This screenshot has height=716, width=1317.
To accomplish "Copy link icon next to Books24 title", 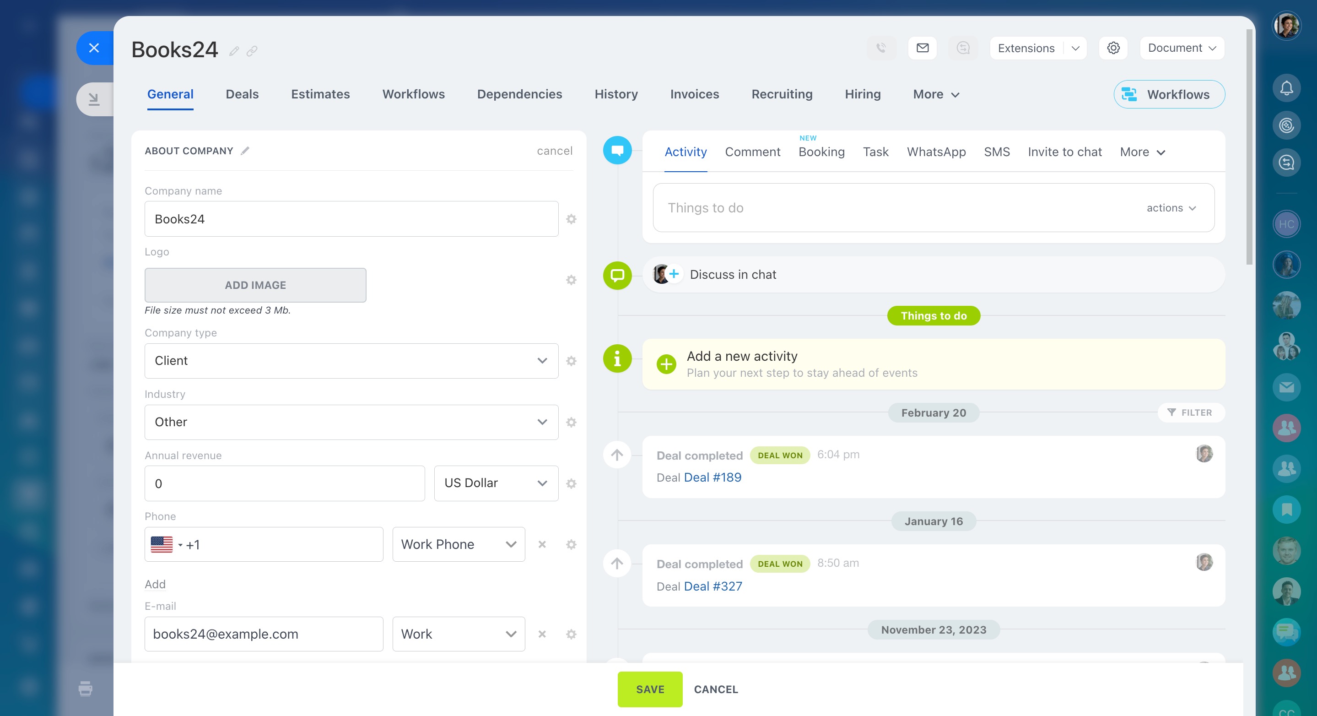I will click(252, 51).
